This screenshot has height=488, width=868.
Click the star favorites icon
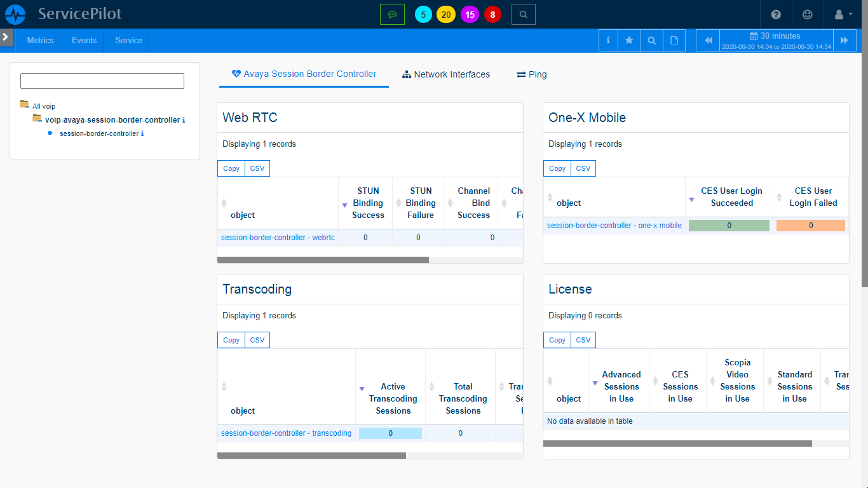coord(629,41)
